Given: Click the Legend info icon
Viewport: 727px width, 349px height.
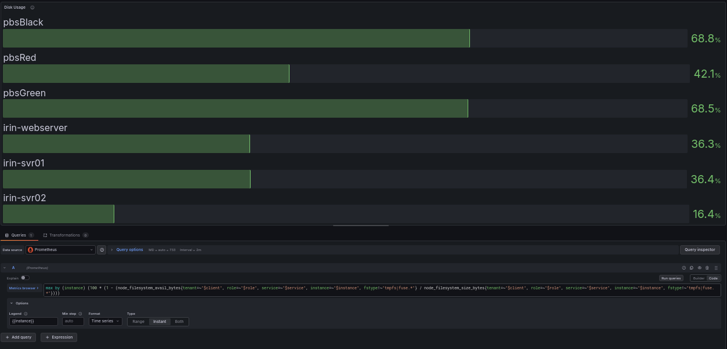Looking at the screenshot, I should 26,314.
